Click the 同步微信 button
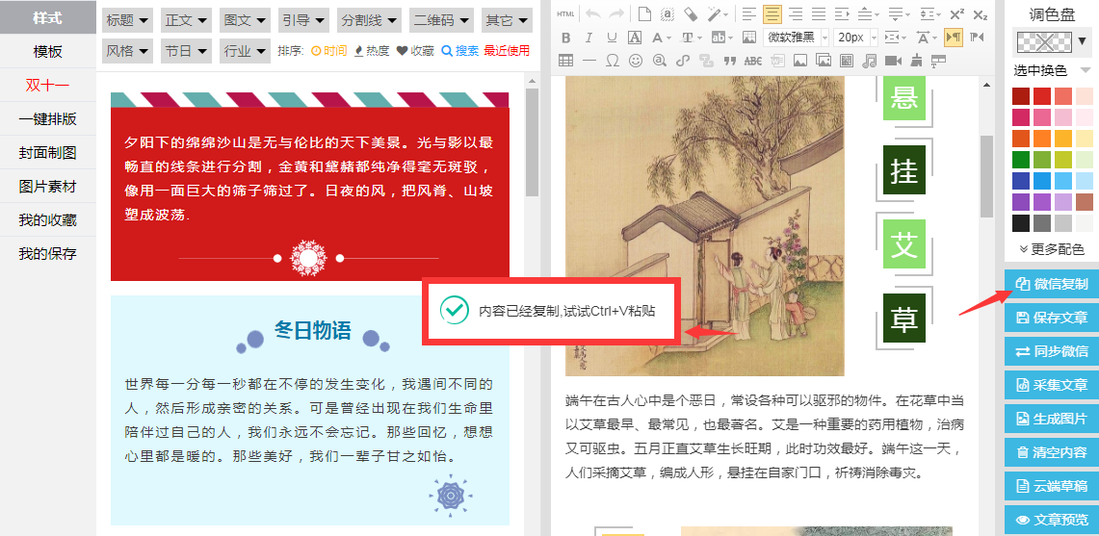This screenshot has height=536, width=1099. (x=1052, y=351)
